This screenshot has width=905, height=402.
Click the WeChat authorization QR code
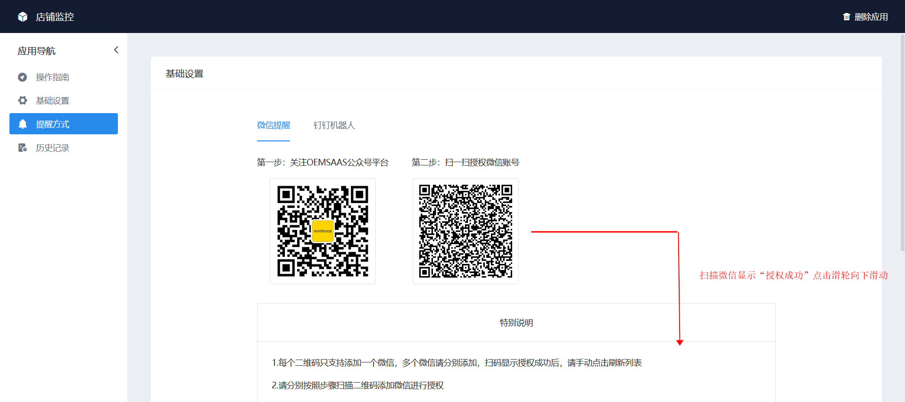coord(465,231)
